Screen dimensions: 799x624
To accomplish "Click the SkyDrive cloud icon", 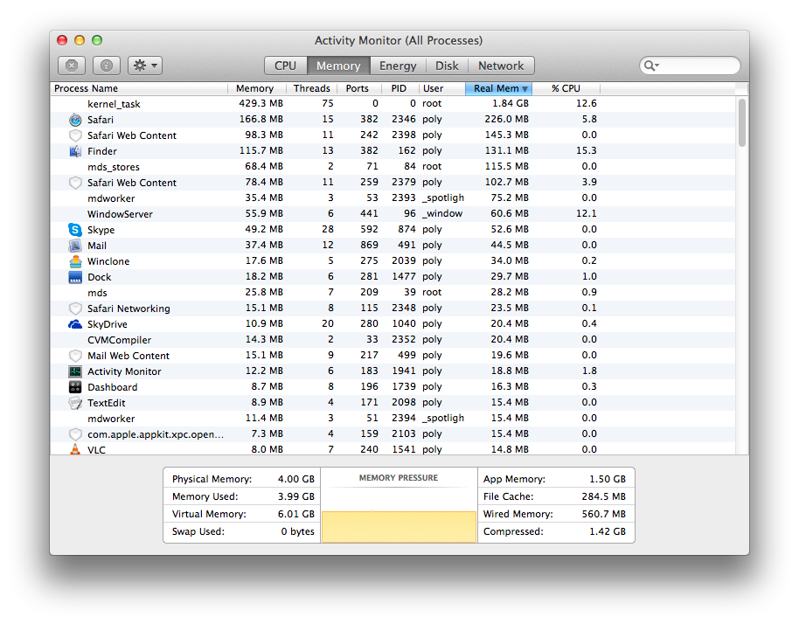I will 75,324.
